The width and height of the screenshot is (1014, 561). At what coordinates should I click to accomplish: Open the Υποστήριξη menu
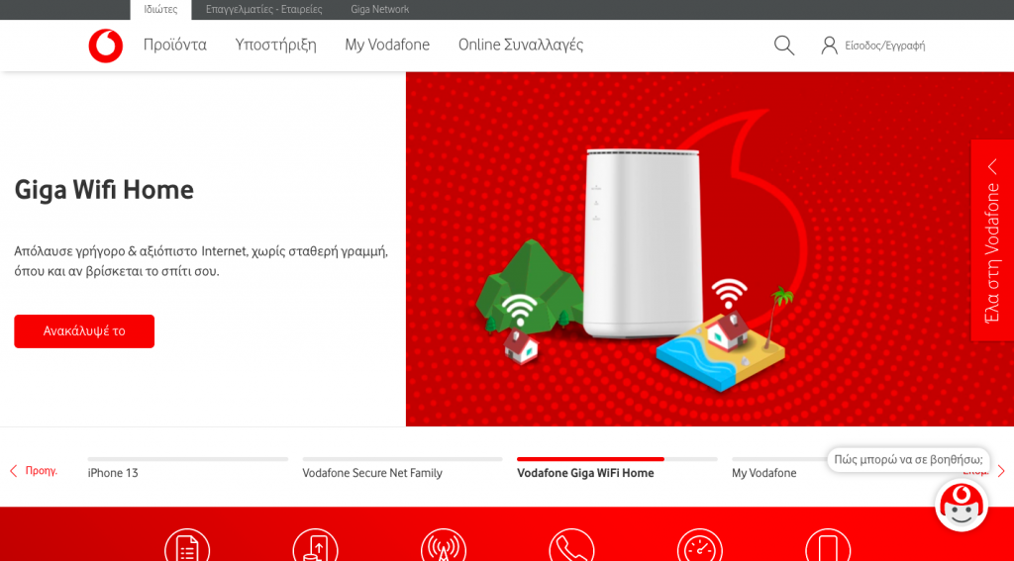coord(275,46)
